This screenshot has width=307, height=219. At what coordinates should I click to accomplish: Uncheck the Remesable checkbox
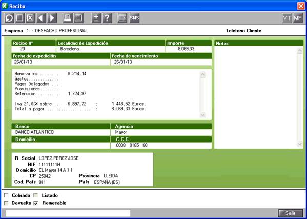[36, 203]
